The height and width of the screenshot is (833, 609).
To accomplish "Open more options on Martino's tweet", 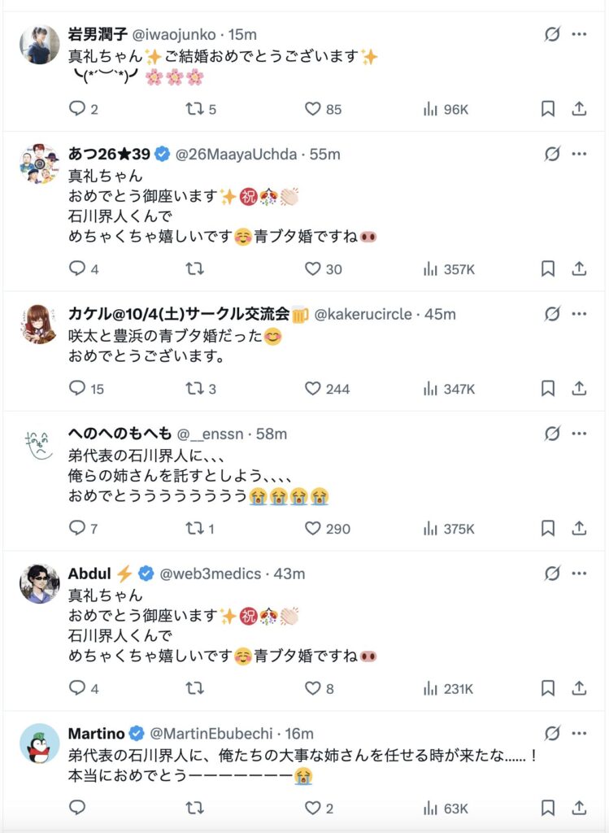I will pyautogui.click(x=579, y=734).
